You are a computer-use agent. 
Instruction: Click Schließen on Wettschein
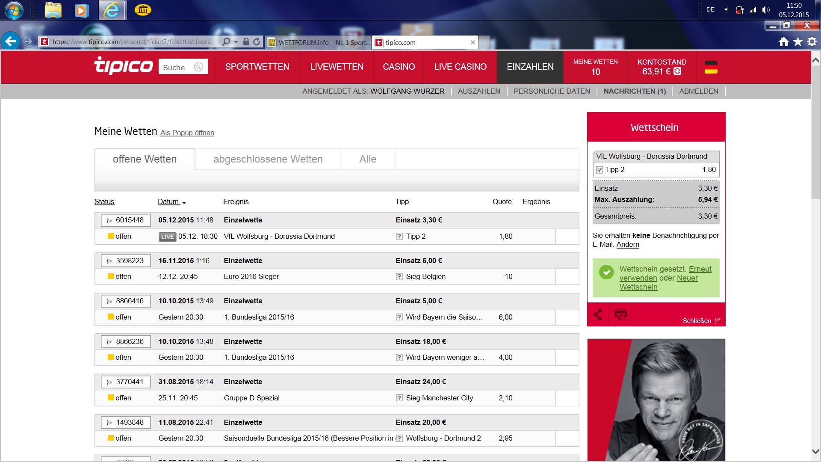701,320
